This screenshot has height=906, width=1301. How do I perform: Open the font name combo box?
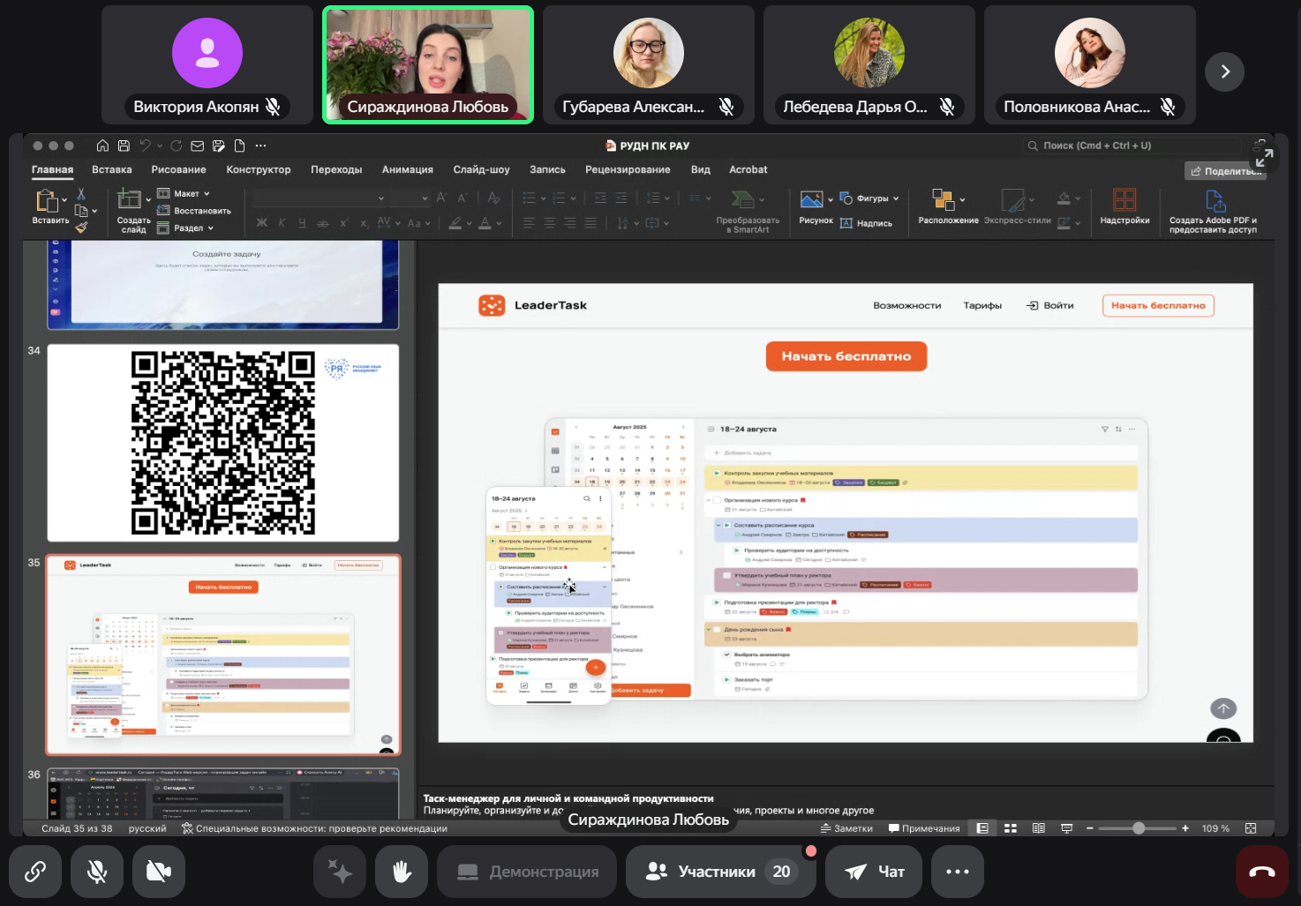(320, 198)
